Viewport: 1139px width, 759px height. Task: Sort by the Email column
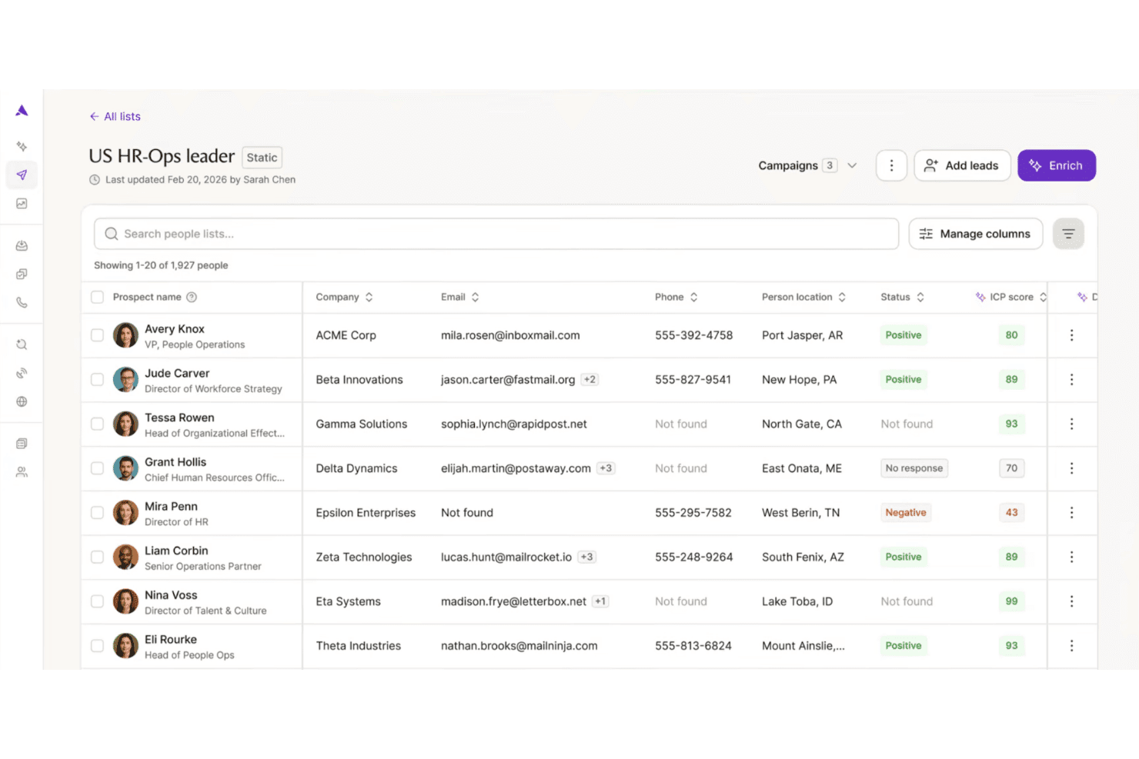[x=460, y=298]
